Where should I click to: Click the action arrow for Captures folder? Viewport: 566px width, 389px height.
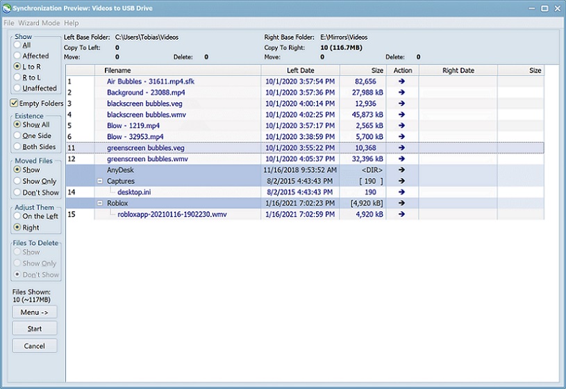pos(401,181)
